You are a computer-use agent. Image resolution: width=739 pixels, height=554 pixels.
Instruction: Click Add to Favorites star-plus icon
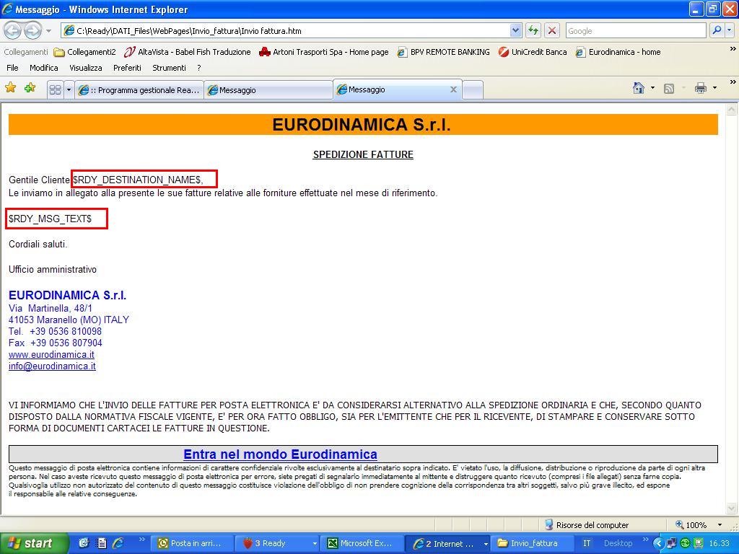[x=30, y=88]
